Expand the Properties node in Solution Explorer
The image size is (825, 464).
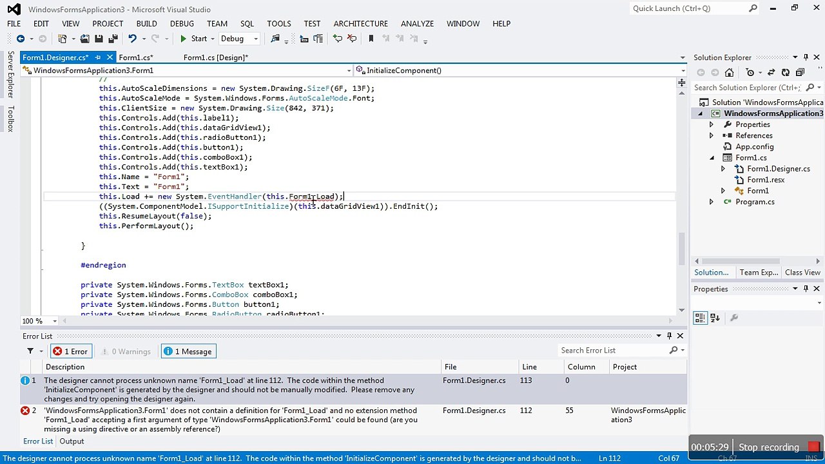712,124
